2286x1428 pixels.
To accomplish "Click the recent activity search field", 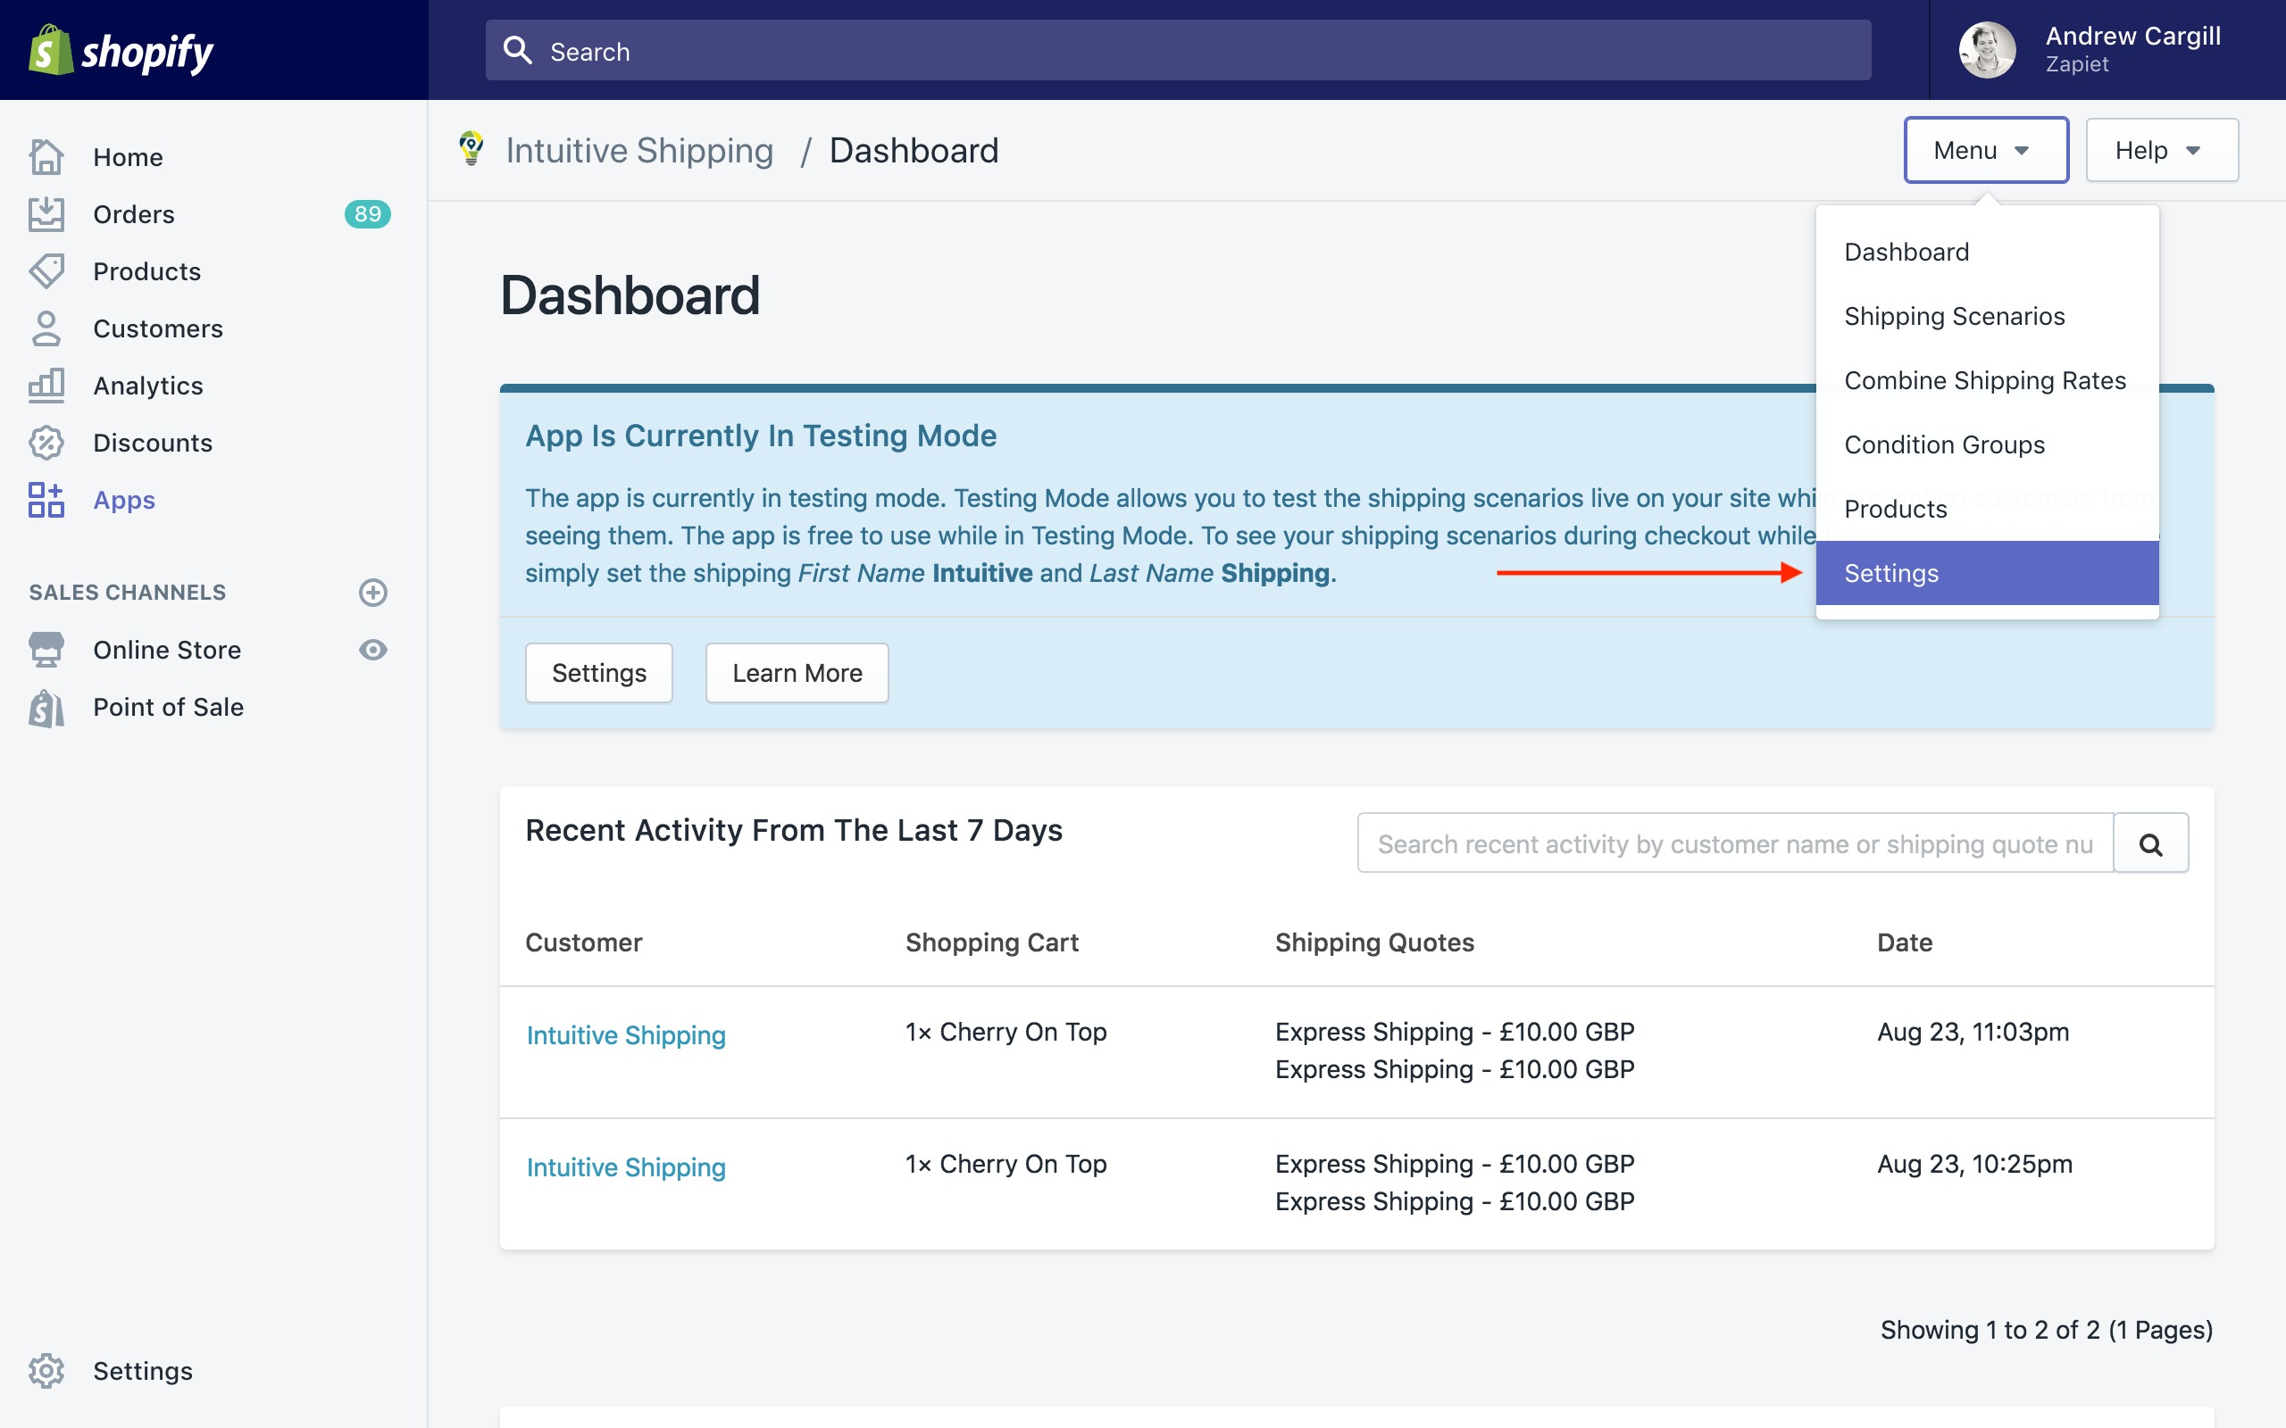I will point(1734,843).
